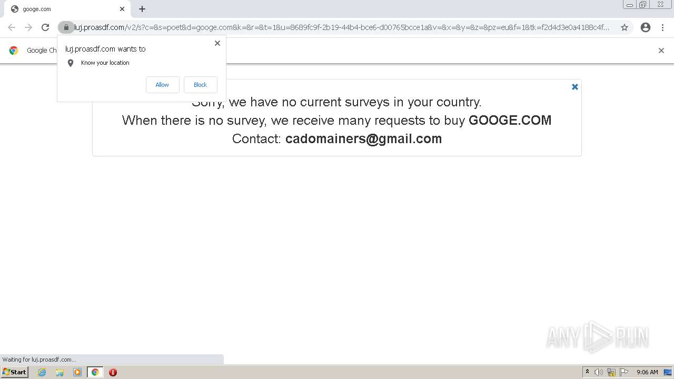Open a new browser tab
674x379 pixels.
(x=142, y=9)
